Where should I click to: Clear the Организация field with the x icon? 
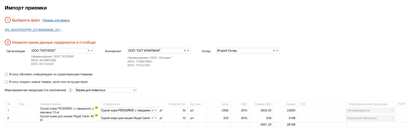[88, 51]
